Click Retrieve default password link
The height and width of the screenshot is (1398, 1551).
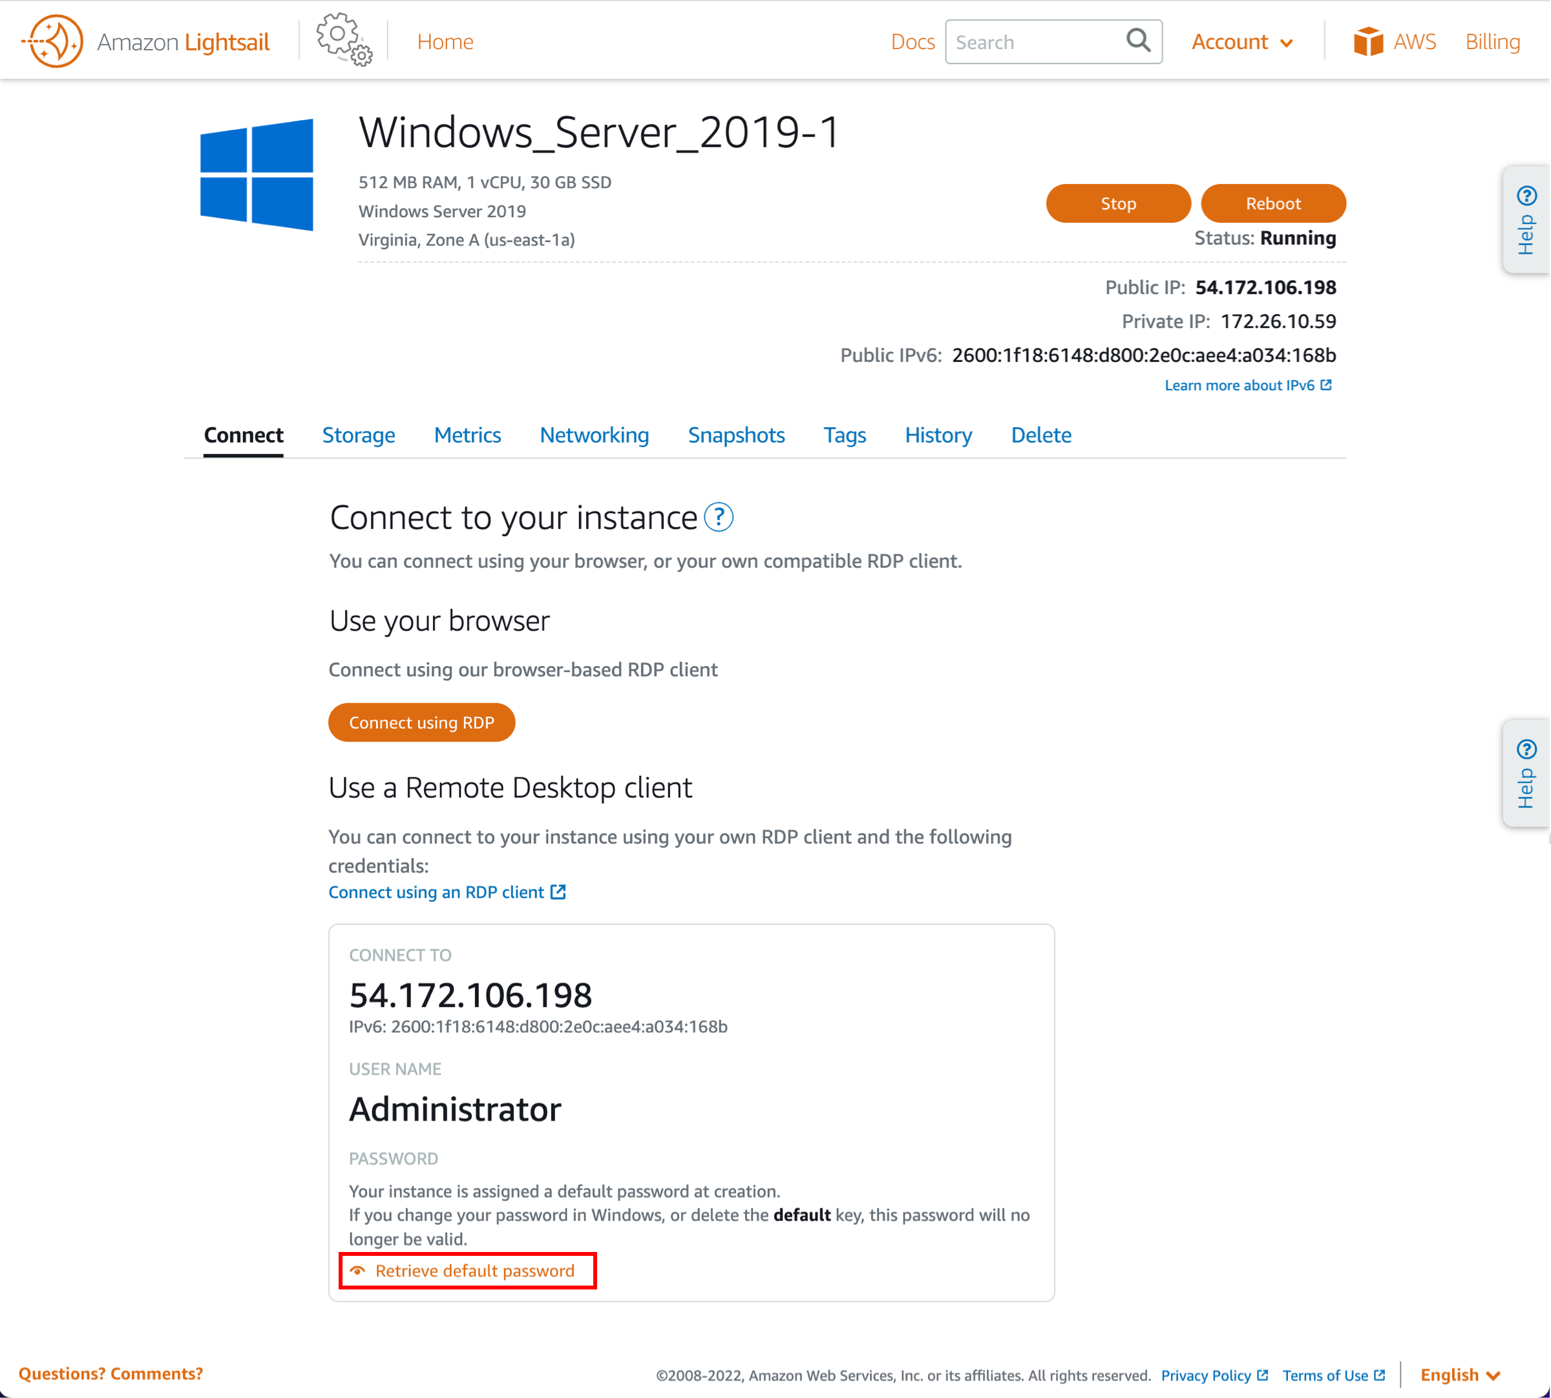coord(475,1271)
